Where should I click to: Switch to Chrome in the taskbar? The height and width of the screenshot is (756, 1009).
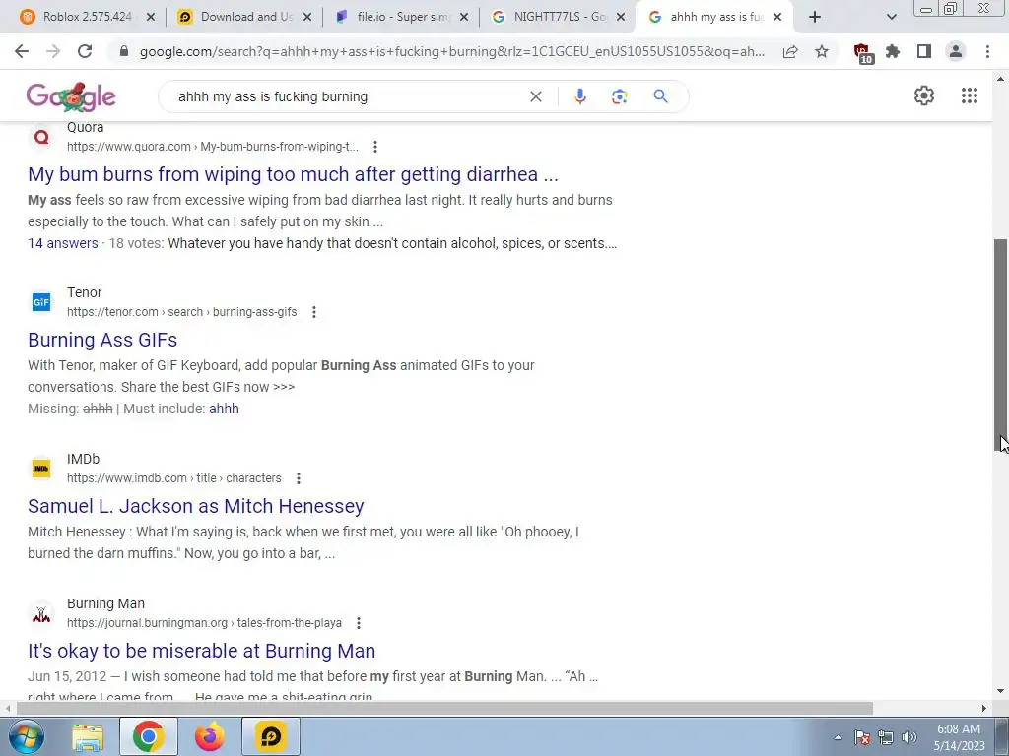click(148, 736)
